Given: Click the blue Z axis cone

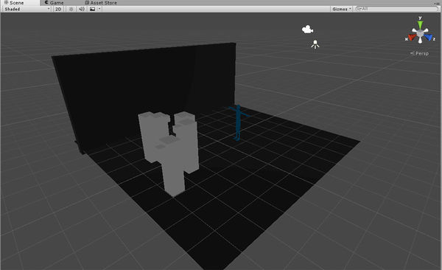Looking at the screenshot, I should point(429,38).
